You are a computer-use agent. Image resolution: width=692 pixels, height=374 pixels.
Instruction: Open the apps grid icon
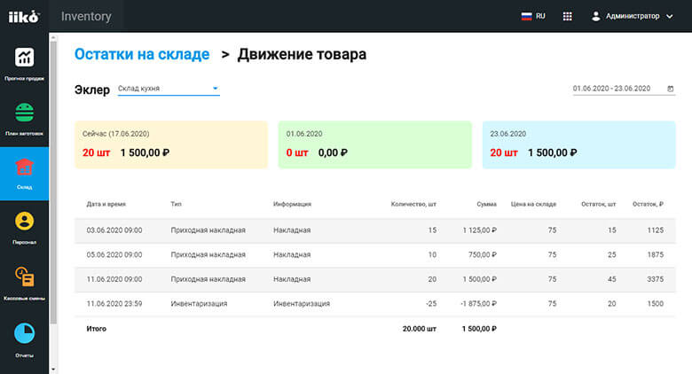pos(568,16)
